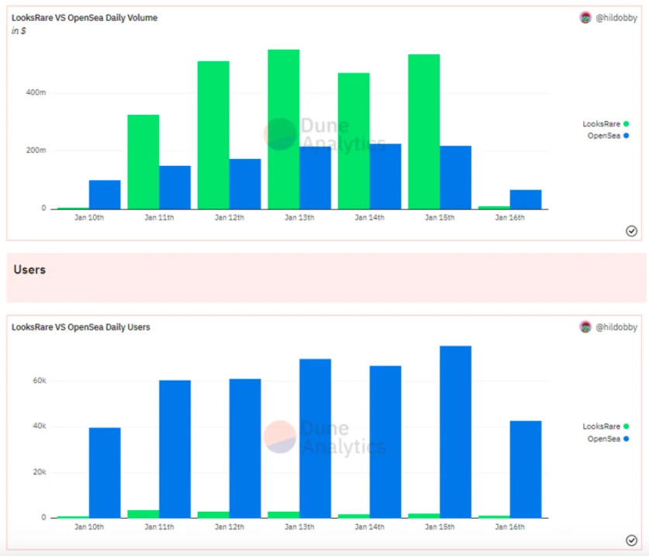Image resolution: width=649 pixels, height=556 pixels.
Task: Toggle the LooksRare legend entry in the Volume chart
Action: coord(606,124)
